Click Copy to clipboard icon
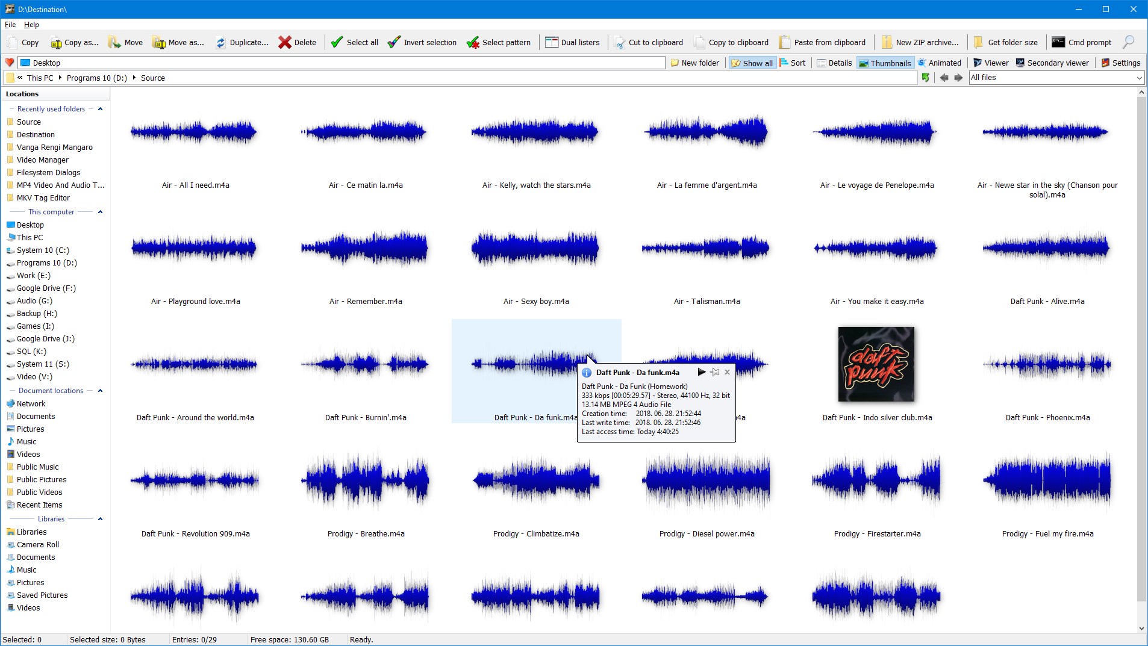 [x=699, y=42]
